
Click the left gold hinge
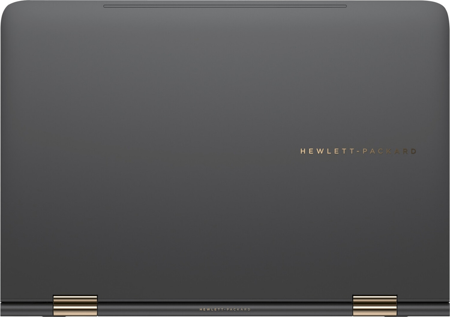75,305
